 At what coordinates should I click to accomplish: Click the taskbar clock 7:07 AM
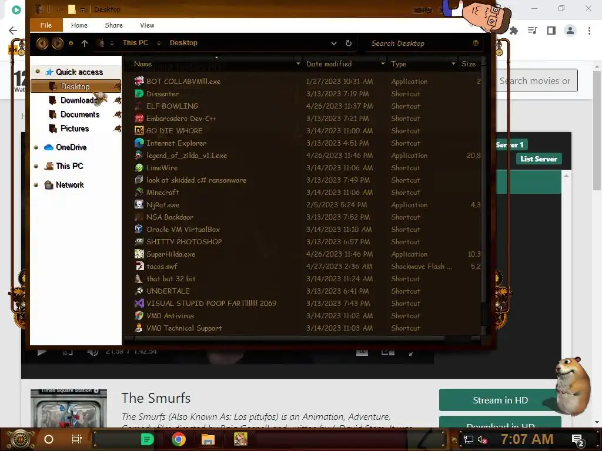[527, 439]
